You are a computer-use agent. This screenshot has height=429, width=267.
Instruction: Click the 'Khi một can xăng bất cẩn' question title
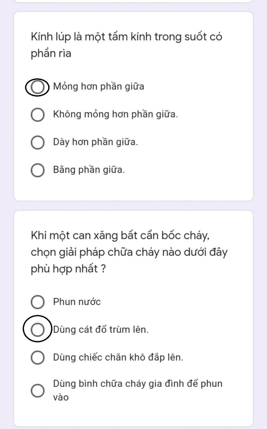coord(129,252)
